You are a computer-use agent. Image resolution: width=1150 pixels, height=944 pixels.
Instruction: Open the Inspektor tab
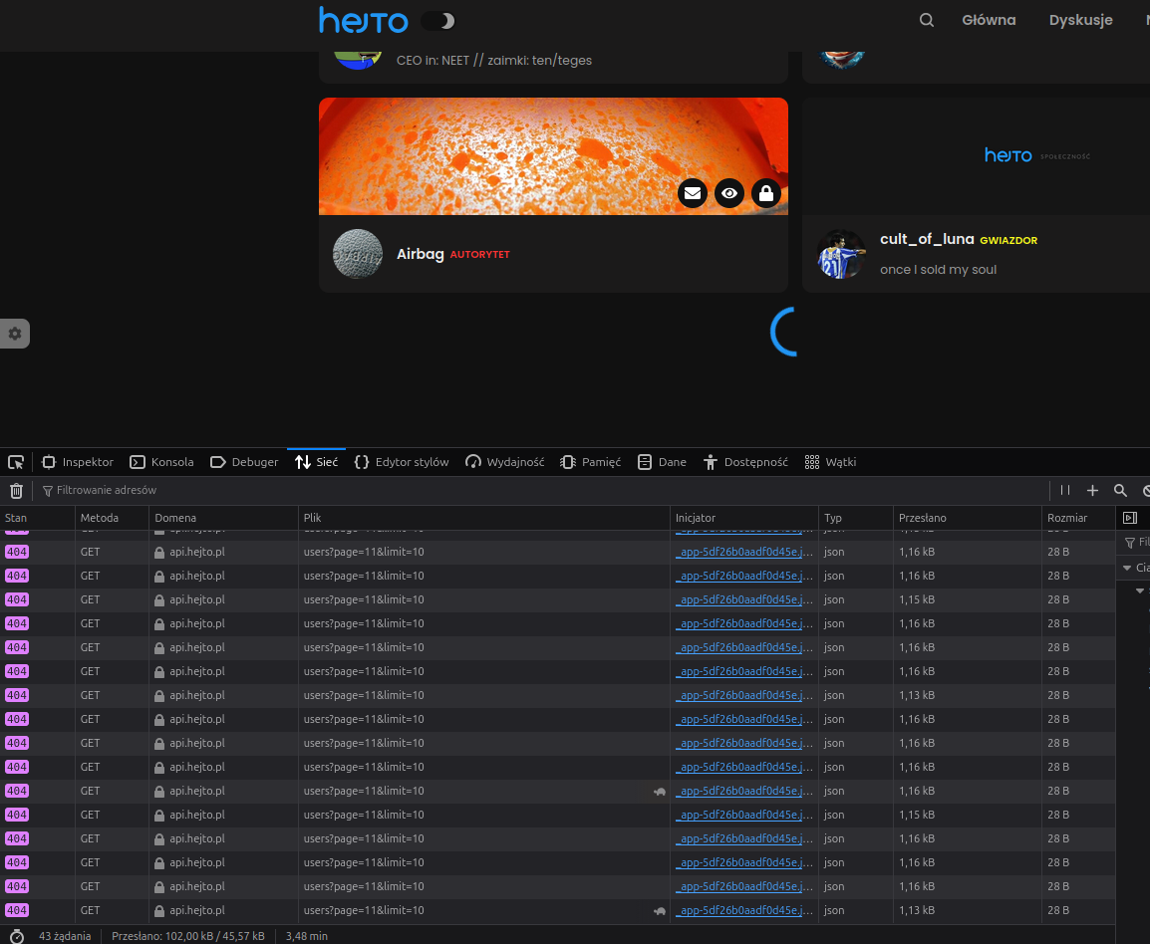[78, 462]
